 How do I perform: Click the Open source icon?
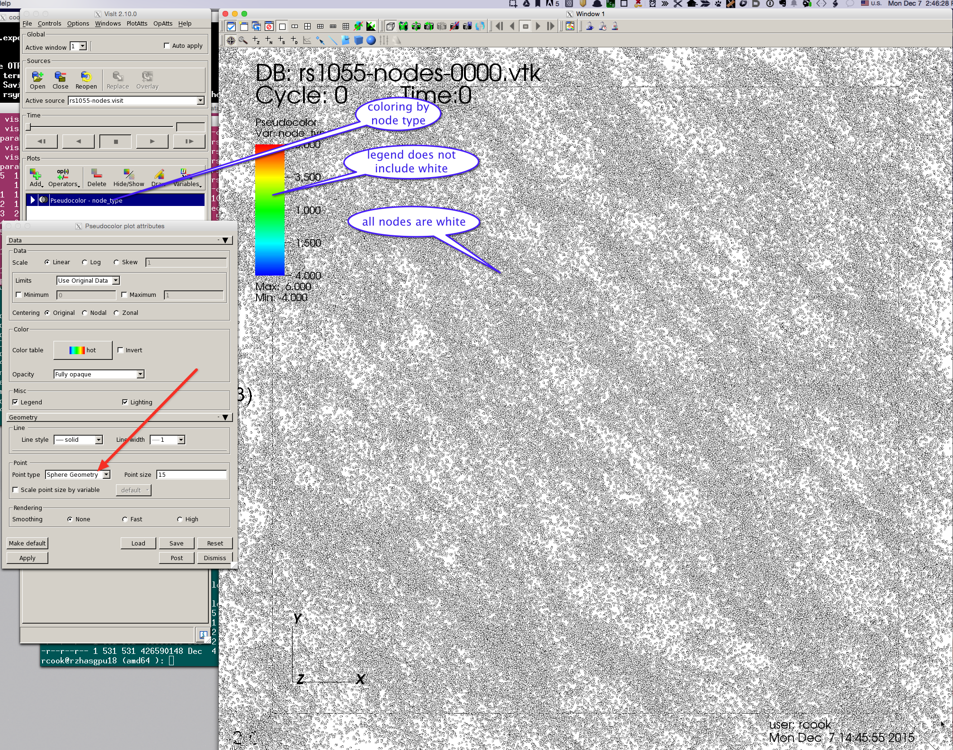37,76
